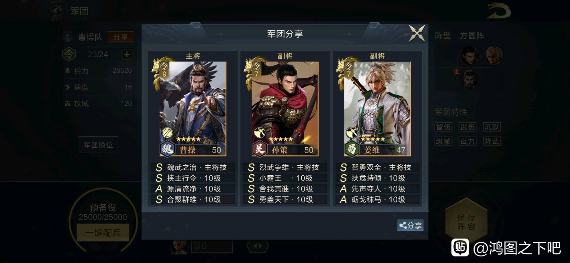Select skill 扶危持倾 · 10级
Viewport: 570px width, 263px height.
coord(378,178)
